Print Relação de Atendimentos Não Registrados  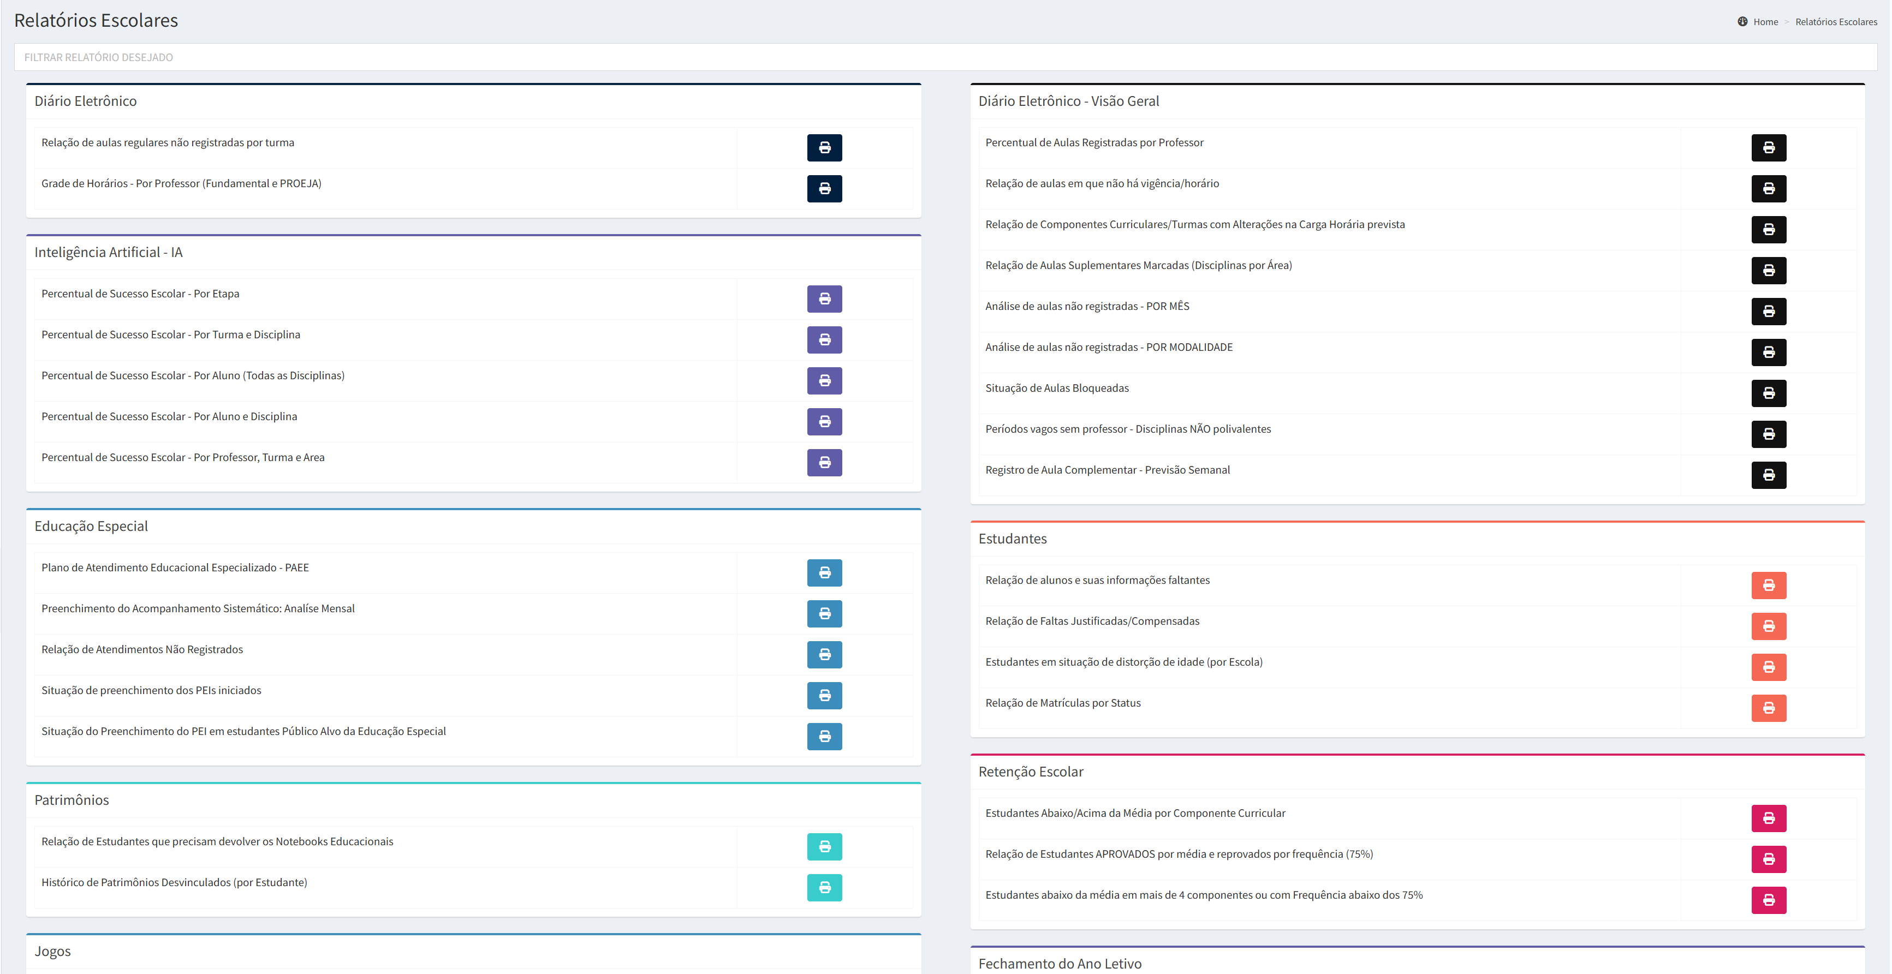click(x=824, y=655)
